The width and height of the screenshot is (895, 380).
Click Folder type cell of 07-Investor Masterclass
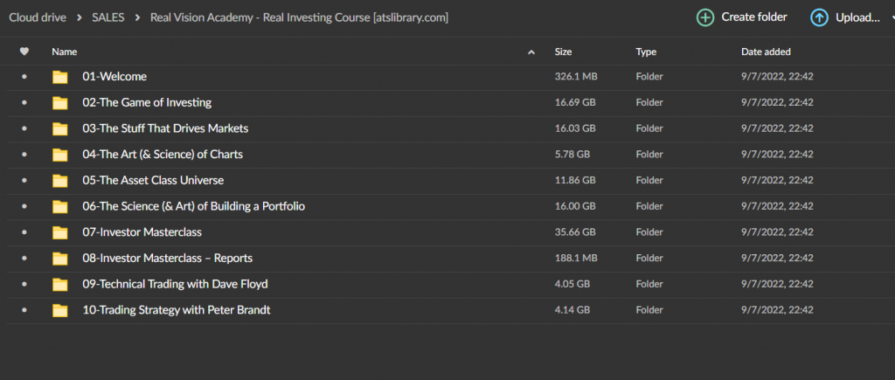[x=649, y=232]
